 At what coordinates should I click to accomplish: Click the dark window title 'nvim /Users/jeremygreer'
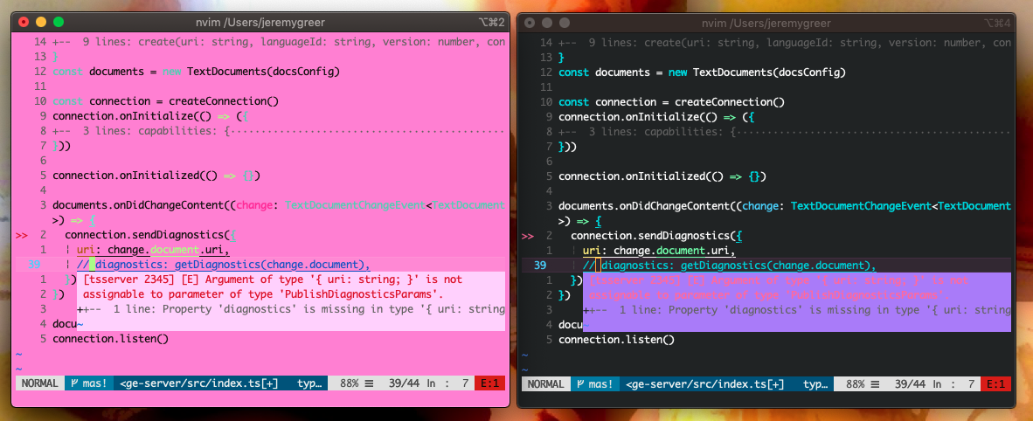pyautogui.click(x=766, y=23)
